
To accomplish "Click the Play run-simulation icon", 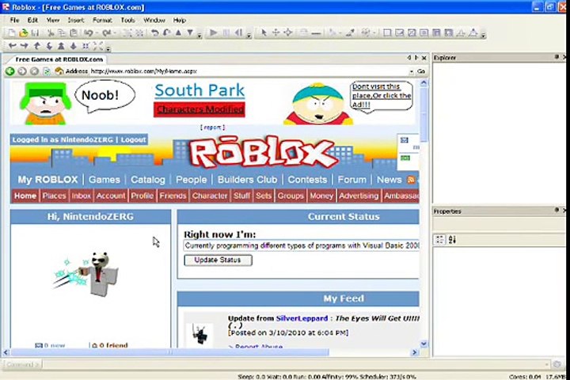I will coord(214,33).
